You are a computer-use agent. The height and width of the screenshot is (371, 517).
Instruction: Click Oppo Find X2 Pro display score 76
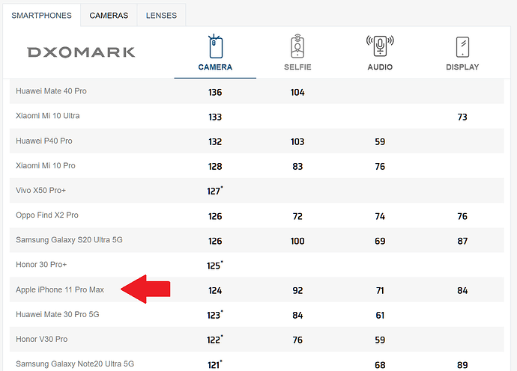pos(462,216)
